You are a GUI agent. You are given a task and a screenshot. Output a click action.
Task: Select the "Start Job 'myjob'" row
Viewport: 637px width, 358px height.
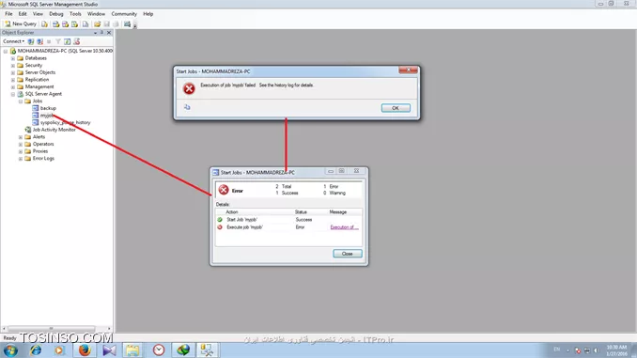[288, 220]
